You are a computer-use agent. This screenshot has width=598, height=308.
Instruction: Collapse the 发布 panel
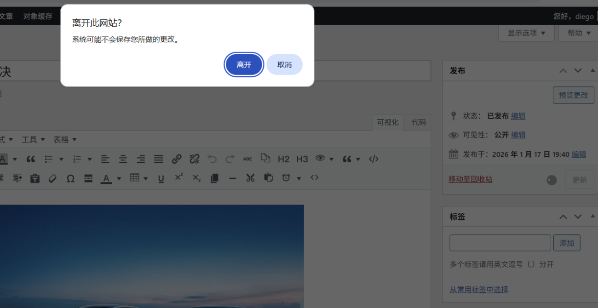pos(592,70)
